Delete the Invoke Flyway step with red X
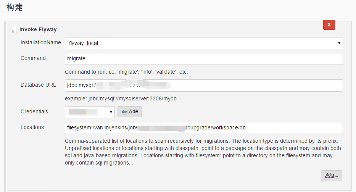This screenshot has width=356, height=192. click(329, 25)
